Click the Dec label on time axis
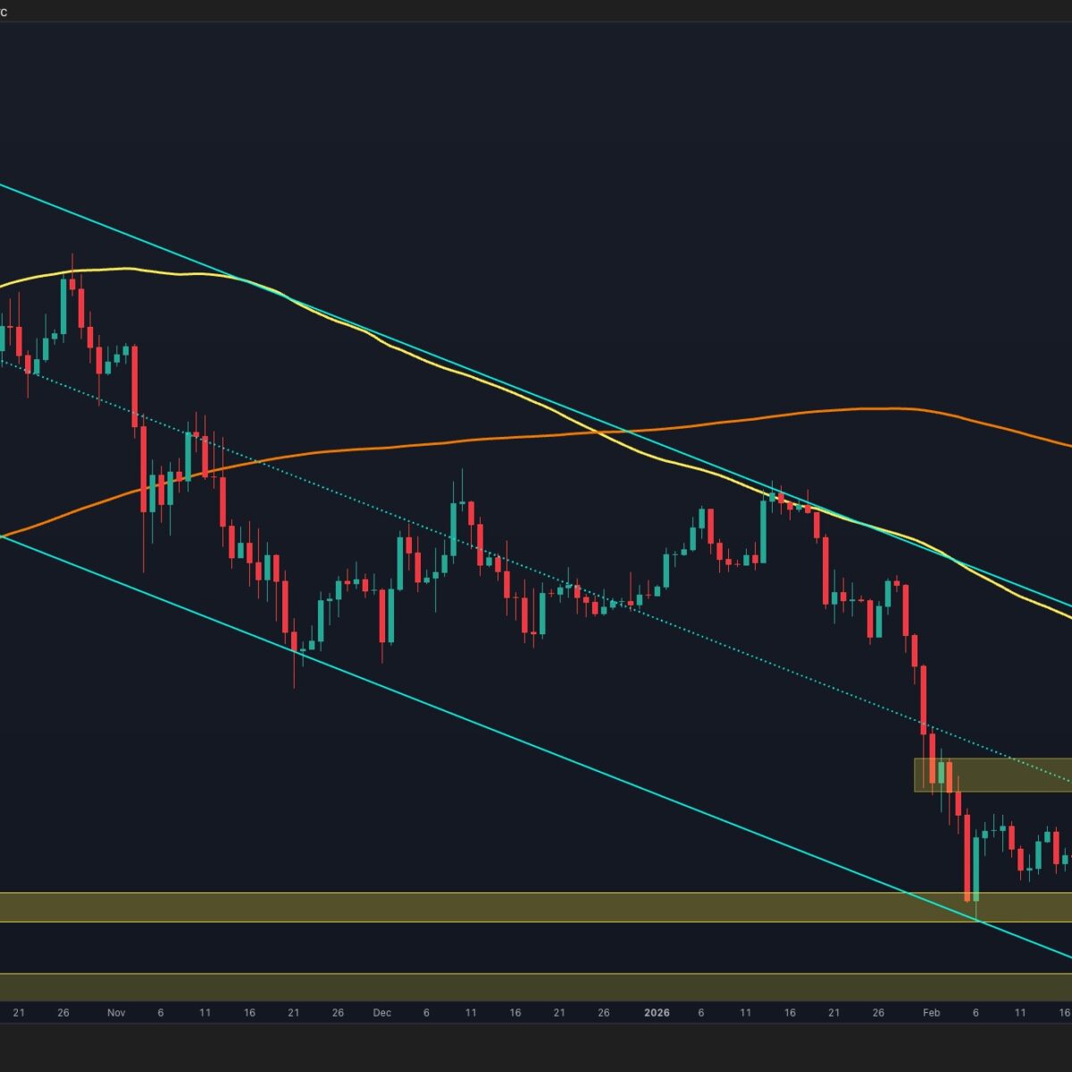This screenshot has width=1072, height=1072. coord(382,1013)
